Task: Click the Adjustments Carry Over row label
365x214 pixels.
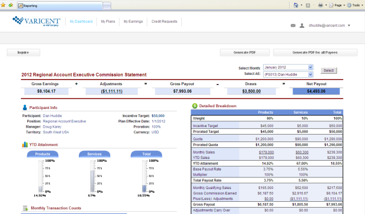Action: 211,211
